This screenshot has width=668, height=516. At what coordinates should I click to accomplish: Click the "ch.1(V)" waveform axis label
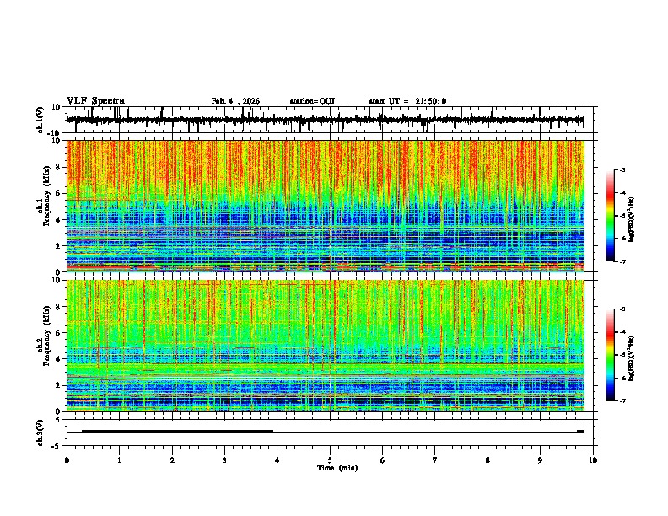[x=40, y=120]
